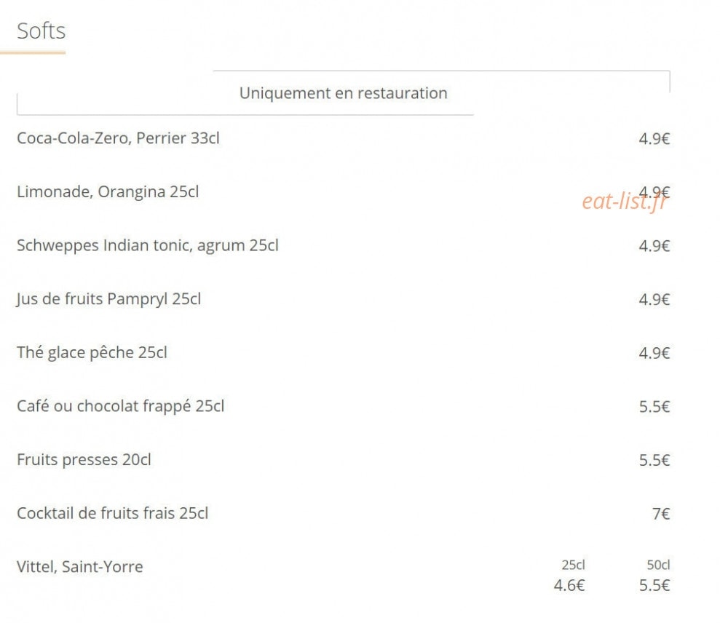The image size is (720, 623).
Task: Pick Thé glace pêche 25cl item
Action: point(92,352)
